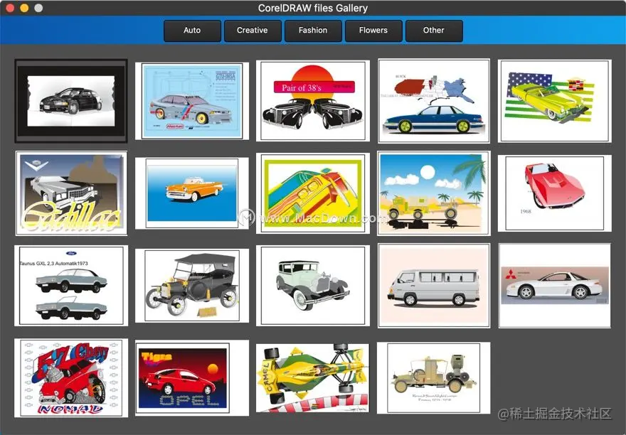Image resolution: width=626 pixels, height=435 pixels.
Task: Open the colorful abstract yellow car thumbnail
Action: pyautogui.click(x=313, y=193)
